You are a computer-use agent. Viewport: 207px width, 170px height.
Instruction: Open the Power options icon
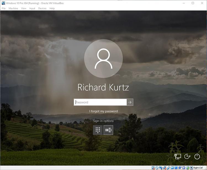(x=197, y=156)
